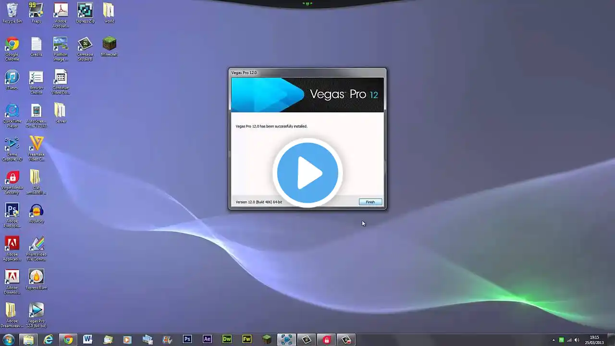
Task: Select the Continue Video Download desktop icon
Action: coord(61,83)
